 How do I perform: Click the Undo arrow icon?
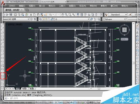tap(50, 15)
